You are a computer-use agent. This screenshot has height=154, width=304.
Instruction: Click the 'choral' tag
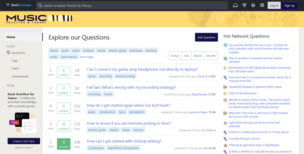tap(108, 94)
